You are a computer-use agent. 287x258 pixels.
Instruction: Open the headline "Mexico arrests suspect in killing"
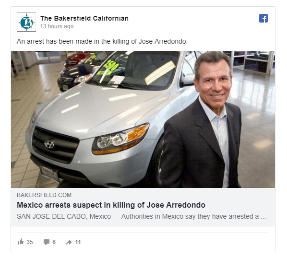click(111, 205)
